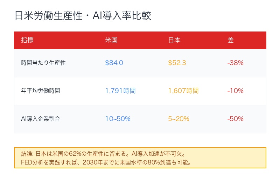Click the 10~50% US adoption value
280x175 pixels.
pyautogui.click(x=118, y=119)
